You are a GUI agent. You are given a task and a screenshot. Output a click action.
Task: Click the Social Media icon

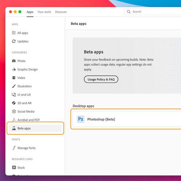click(14, 111)
